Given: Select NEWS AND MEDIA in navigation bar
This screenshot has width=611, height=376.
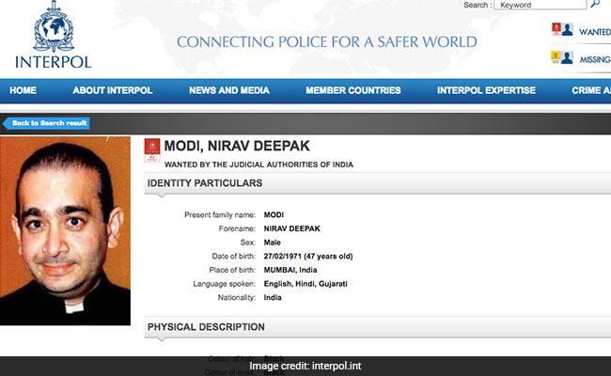Looking at the screenshot, I should pyautogui.click(x=228, y=91).
